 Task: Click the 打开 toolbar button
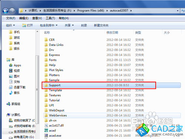(x=27, y=25)
